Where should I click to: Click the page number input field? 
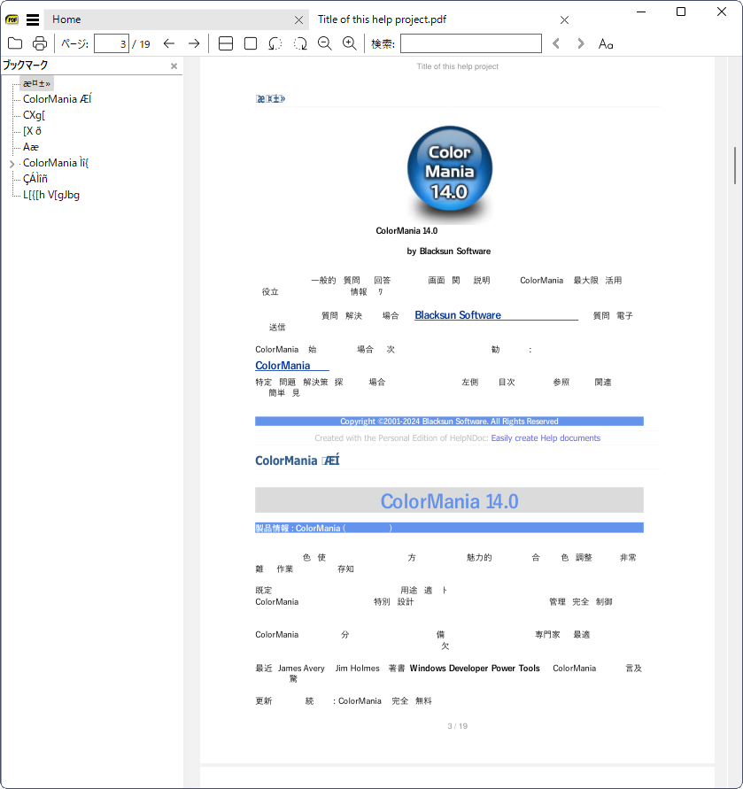point(112,43)
